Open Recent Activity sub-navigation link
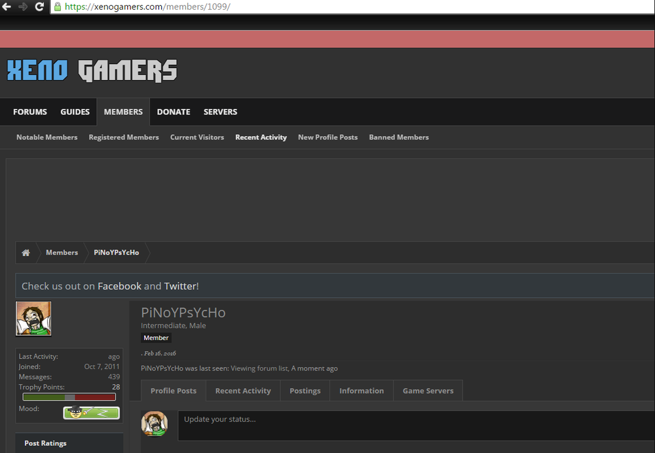The image size is (655, 453). (261, 137)
